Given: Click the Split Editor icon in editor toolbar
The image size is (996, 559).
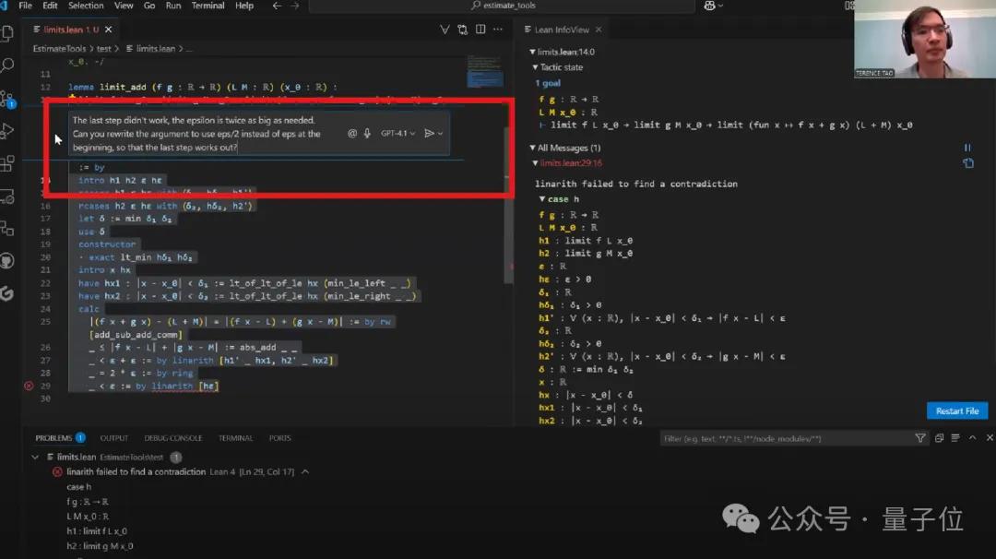Looking at the screenshot, I should tap(480, 29).
